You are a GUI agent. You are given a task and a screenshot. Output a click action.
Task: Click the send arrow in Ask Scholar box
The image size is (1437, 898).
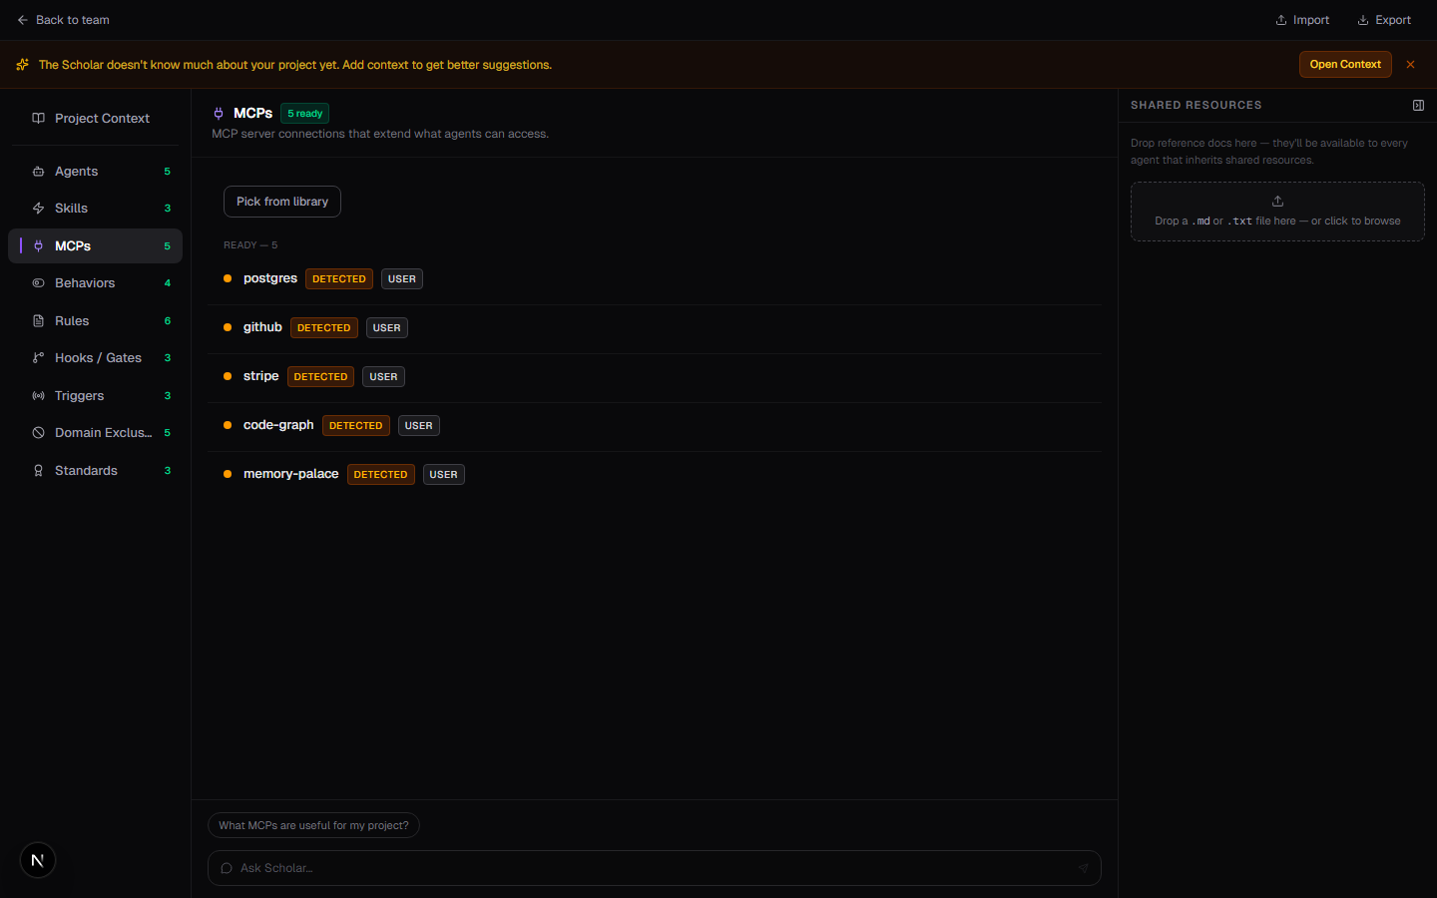pos(1083,868)
